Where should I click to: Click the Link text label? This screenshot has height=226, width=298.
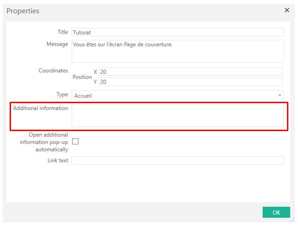click(58, 160)
